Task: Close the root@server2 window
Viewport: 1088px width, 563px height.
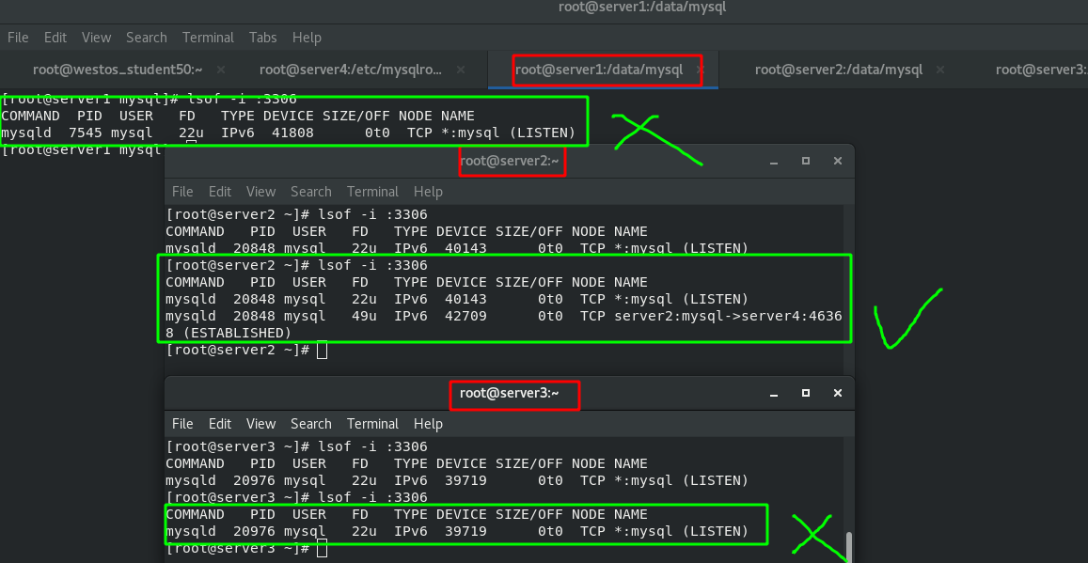Action: tap(838, 161)
